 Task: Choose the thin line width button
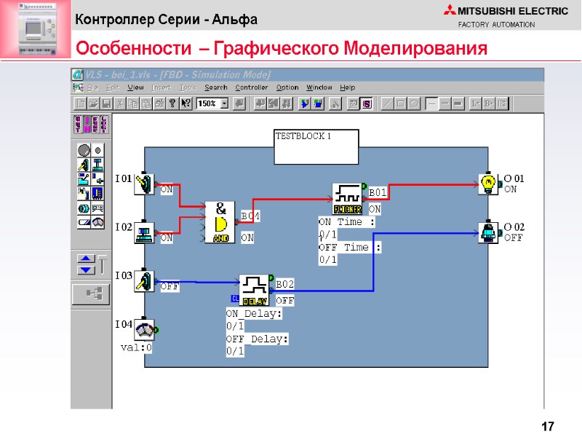coord(431,103)
